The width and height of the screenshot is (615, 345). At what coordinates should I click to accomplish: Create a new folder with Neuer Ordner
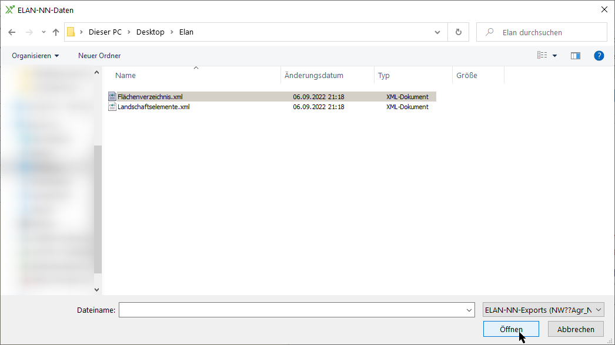pos(99,56)
